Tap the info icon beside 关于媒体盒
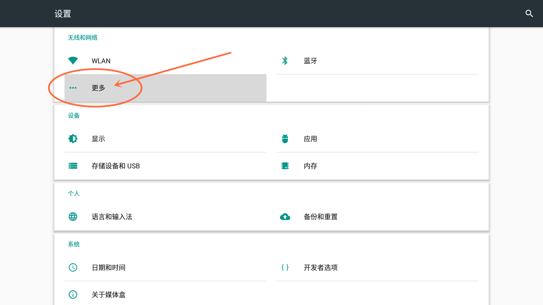 tap(73, 295)
